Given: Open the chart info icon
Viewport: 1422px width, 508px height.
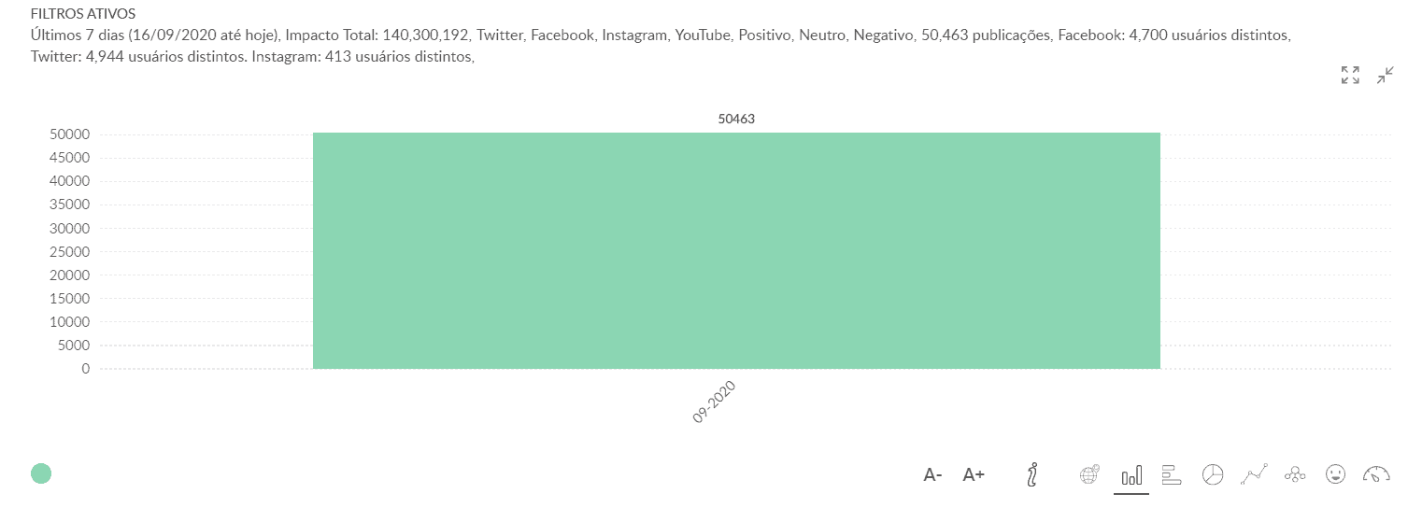Looking at the screenshot, I should (1031, 474).
